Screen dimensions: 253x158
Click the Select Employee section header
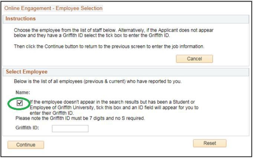pyautogui.click(x=27, y=72)
